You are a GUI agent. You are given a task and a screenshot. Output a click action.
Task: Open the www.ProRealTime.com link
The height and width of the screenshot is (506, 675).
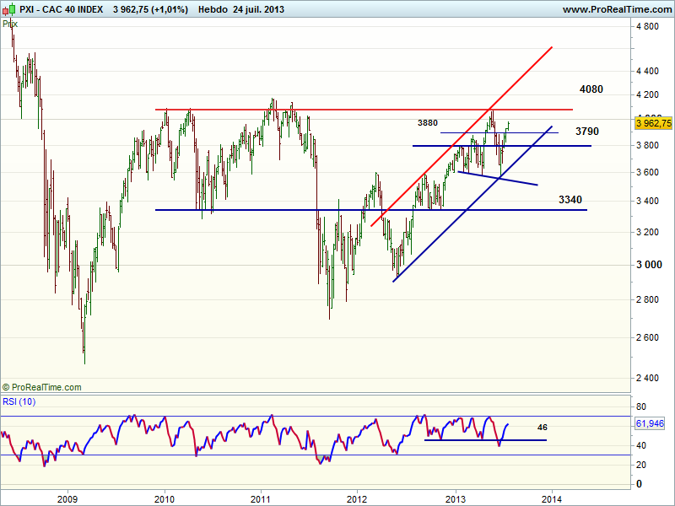click(x=615, y=9)
